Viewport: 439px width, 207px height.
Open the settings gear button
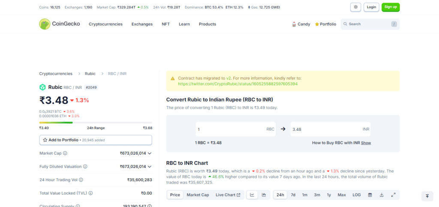click(356, 7)
